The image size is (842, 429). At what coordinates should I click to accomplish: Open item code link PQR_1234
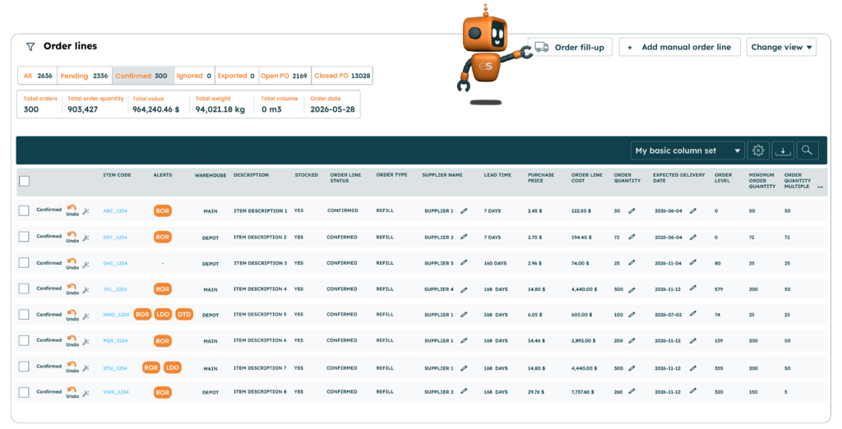click(x=115, y=341)
